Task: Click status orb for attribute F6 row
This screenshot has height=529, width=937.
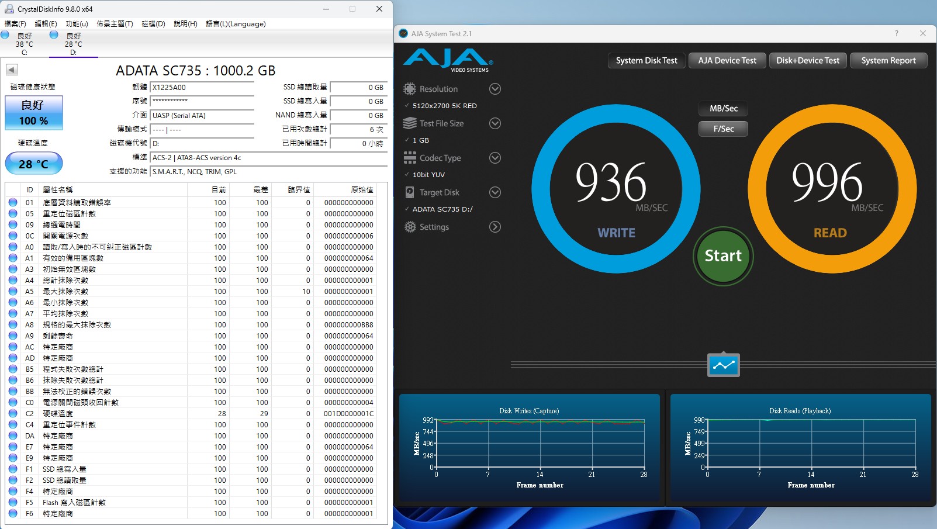Action: [13, 513]
